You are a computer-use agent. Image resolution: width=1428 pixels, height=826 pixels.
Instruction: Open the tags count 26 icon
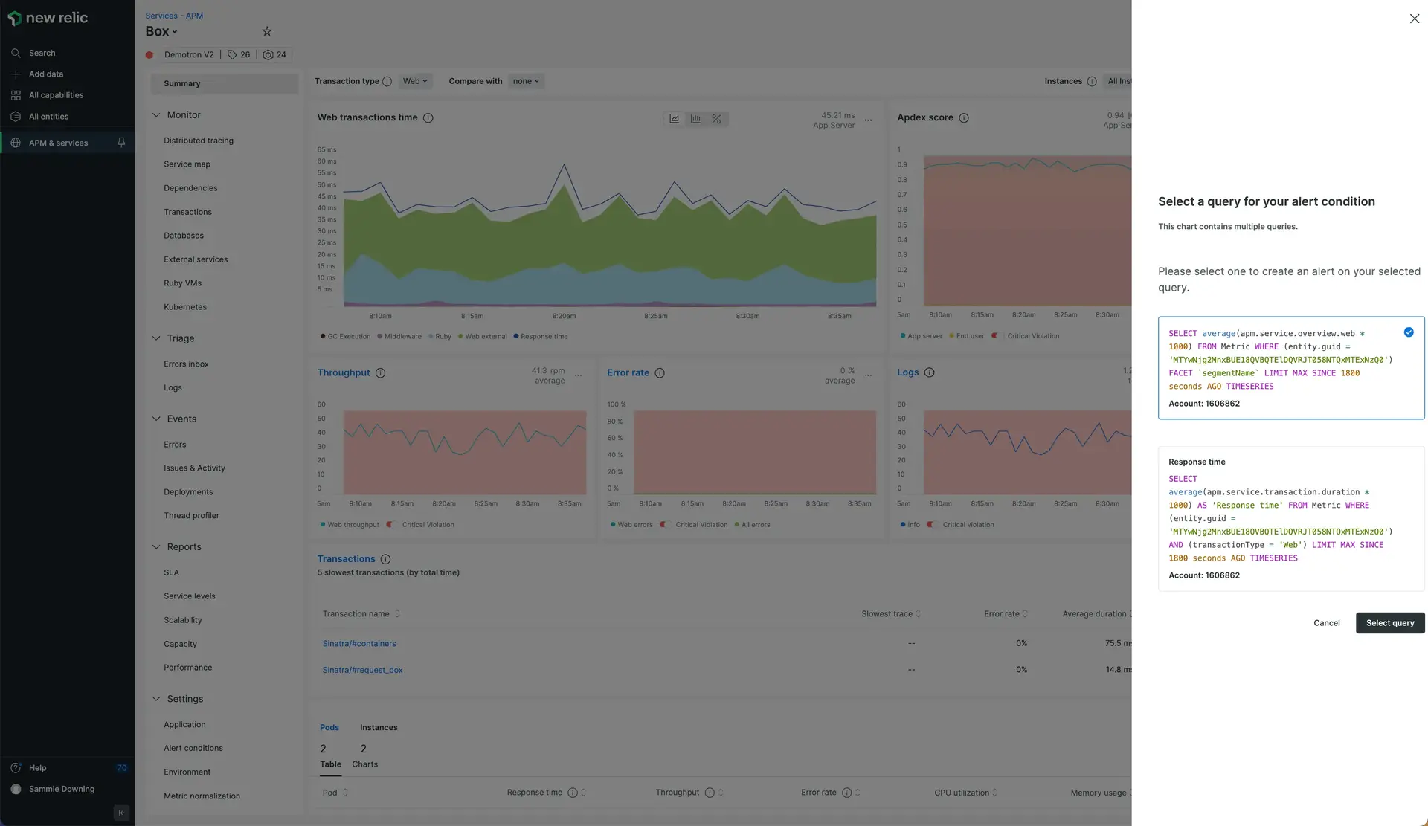pyautogui.click(x=232, y=54)
